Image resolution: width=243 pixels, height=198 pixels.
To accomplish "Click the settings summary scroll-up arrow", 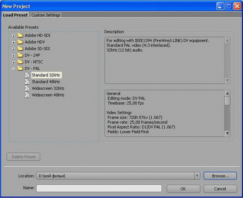I will pos(227,93).
